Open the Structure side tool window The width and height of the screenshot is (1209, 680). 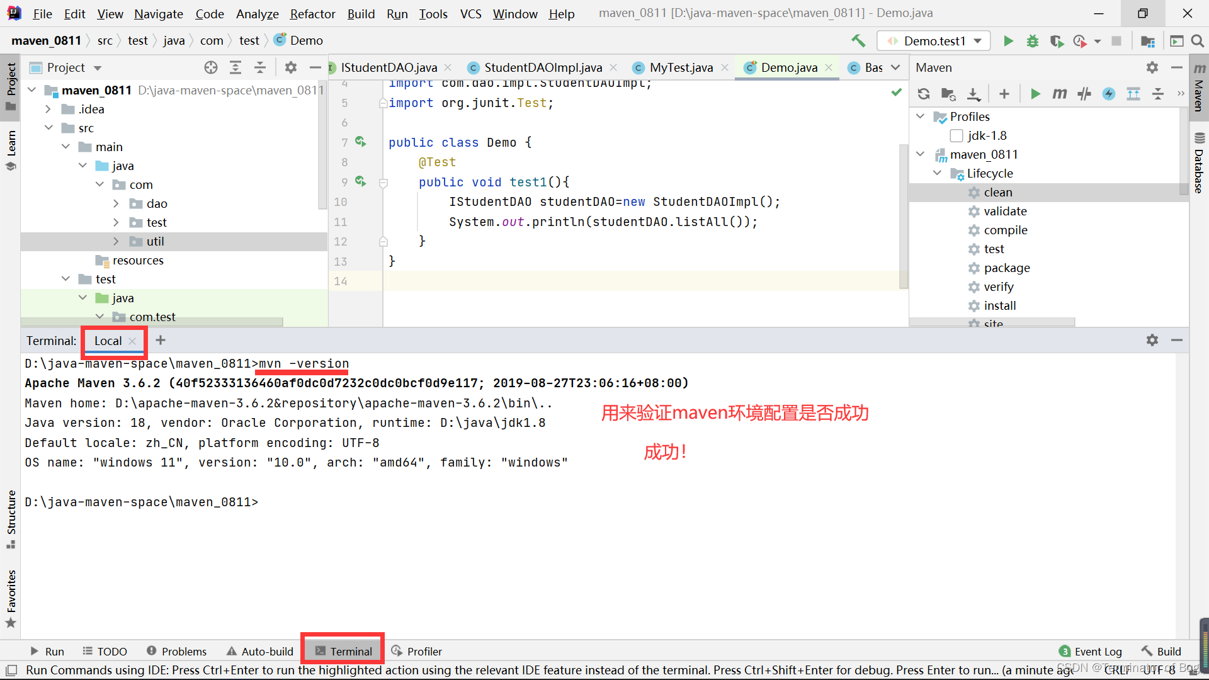11,519
